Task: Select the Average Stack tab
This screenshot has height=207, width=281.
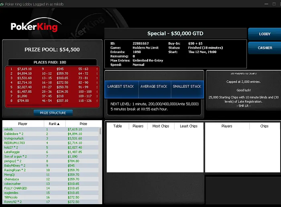Action: tap(154, 86)
